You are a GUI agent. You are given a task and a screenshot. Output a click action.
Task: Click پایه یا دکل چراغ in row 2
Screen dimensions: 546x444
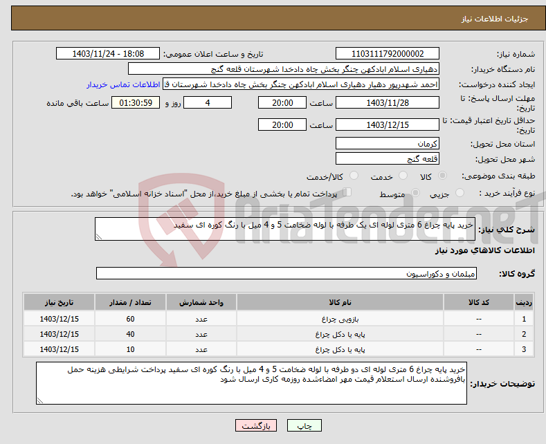340,335
